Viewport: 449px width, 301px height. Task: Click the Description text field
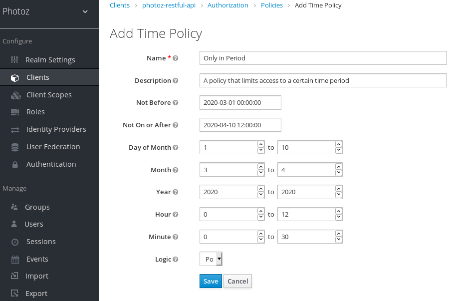pyautogui.click(x=323, y=80)
